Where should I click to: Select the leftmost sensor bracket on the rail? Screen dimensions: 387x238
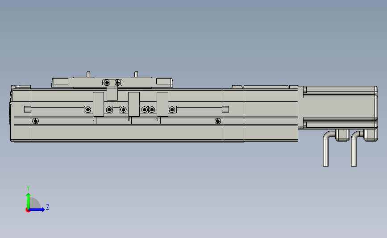[x=98, y=104]
